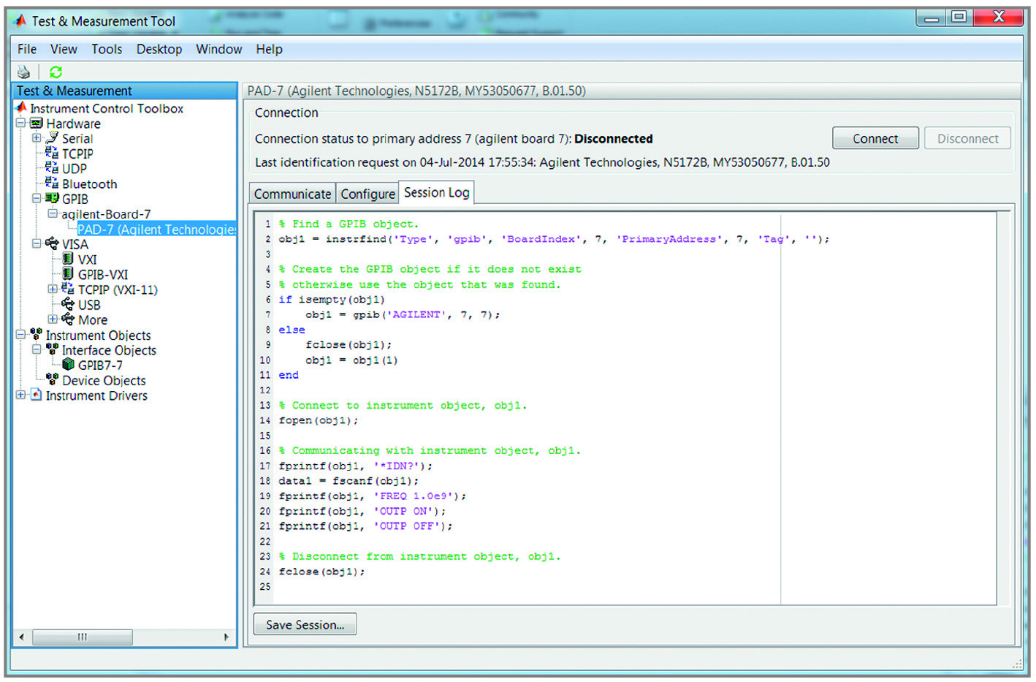Open the Window menu
The height and width of the screenshot is (682, 1036).
(218, 49)
